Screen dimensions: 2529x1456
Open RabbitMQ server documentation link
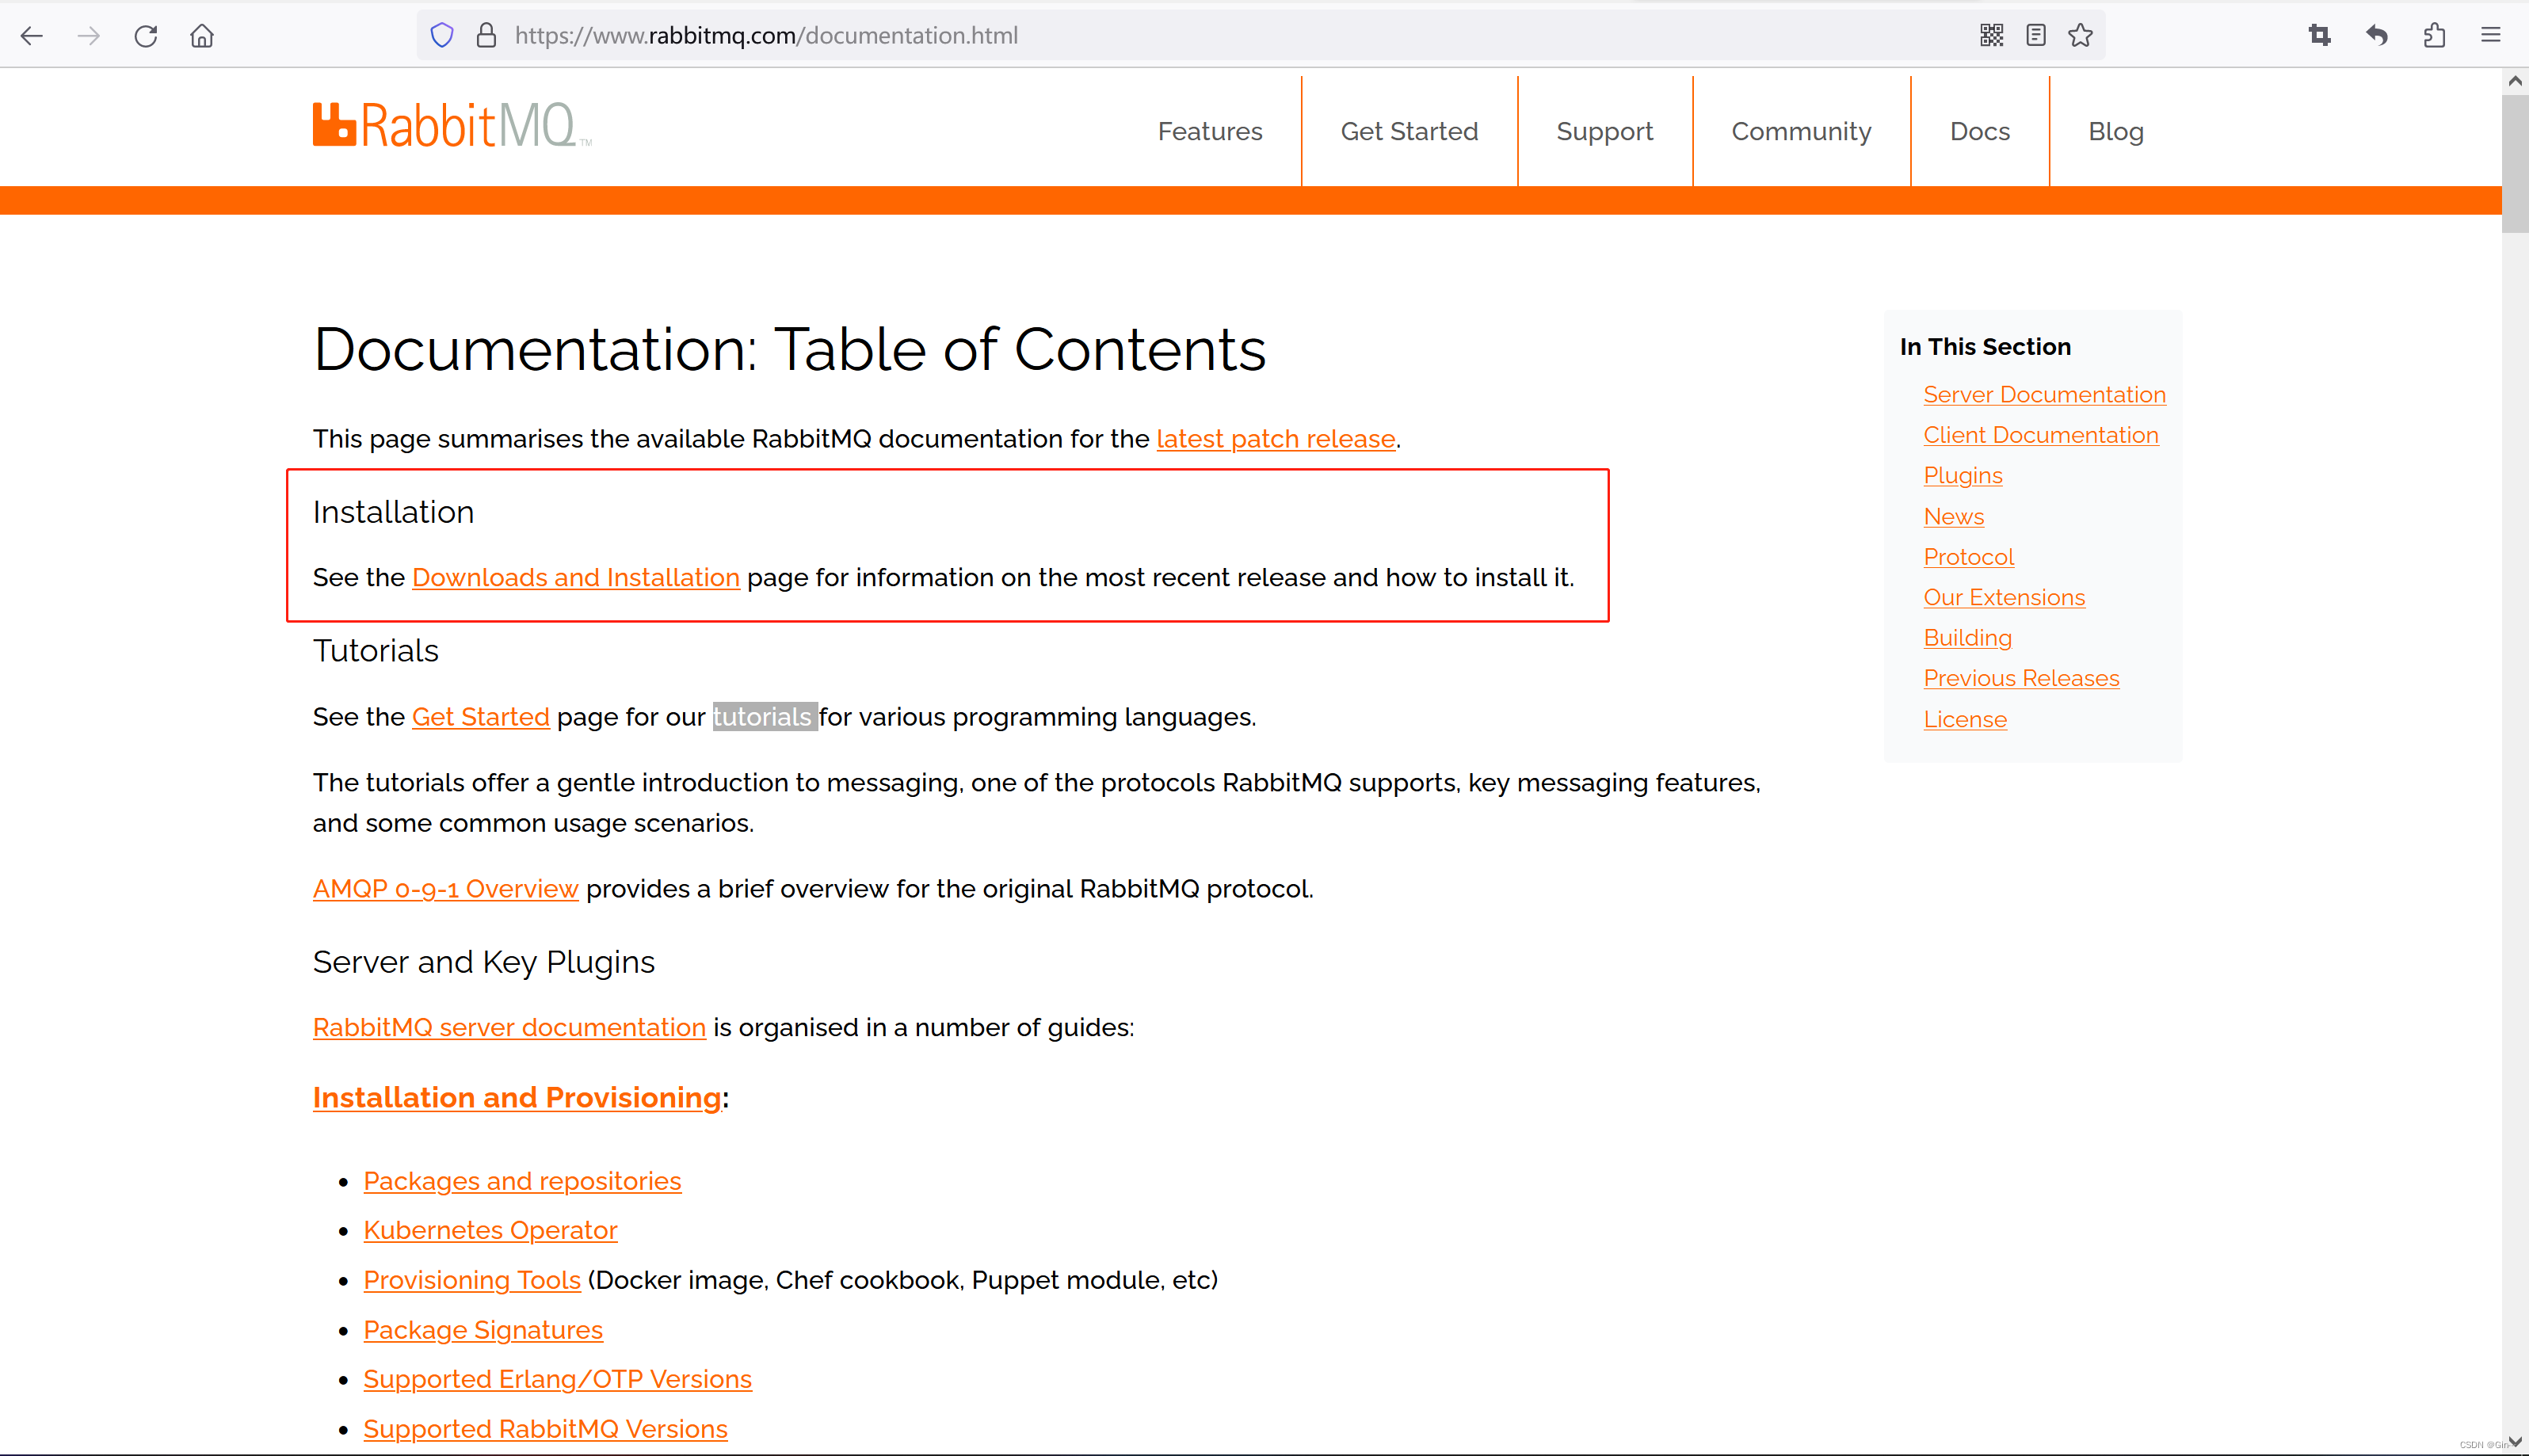(x=509, y=1027)
